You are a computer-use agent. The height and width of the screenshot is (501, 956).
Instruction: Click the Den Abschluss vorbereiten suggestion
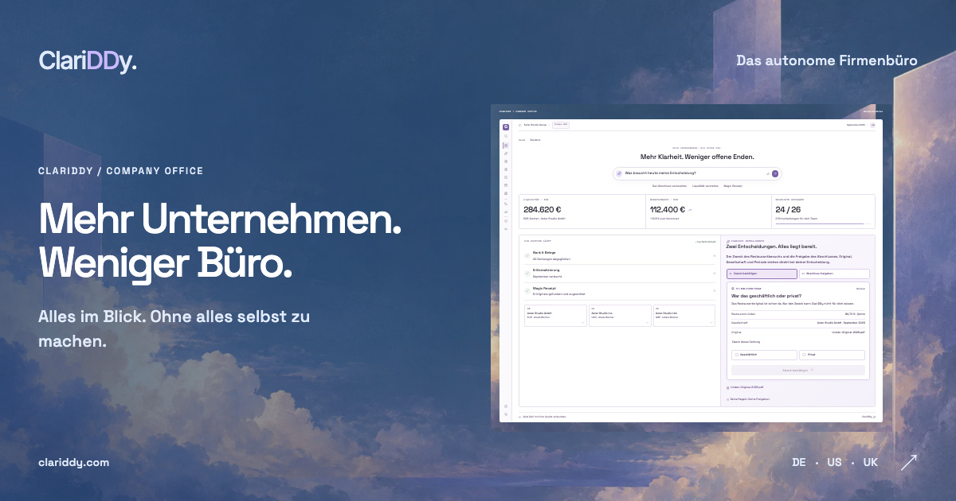pos(669,185)
